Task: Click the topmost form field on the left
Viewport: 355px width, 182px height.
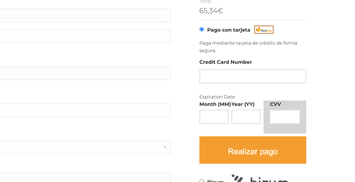Action: (85, 15)
